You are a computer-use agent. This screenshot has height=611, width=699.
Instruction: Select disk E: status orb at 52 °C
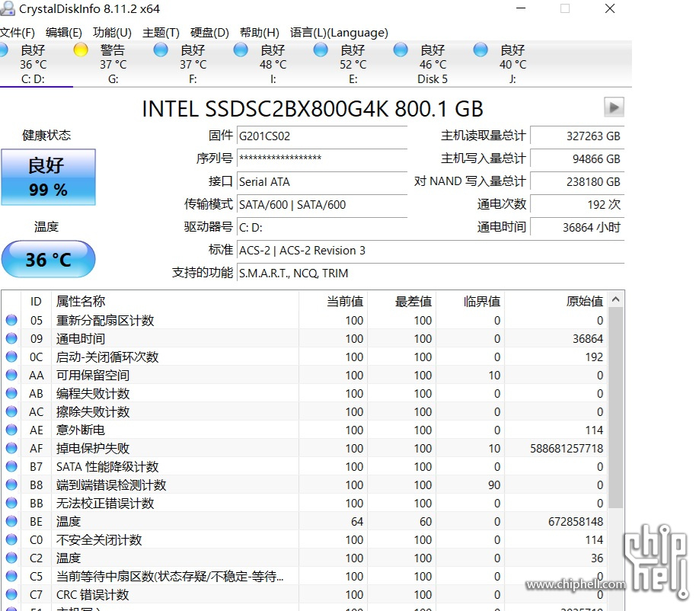321,50
